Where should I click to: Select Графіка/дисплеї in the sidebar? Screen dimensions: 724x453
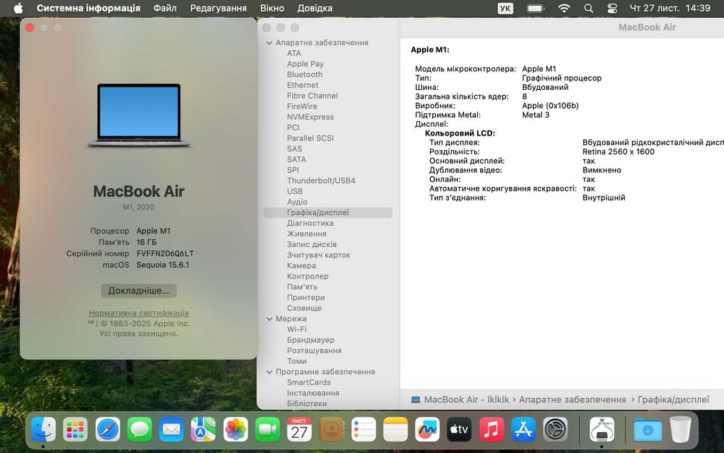pos(328,212)
